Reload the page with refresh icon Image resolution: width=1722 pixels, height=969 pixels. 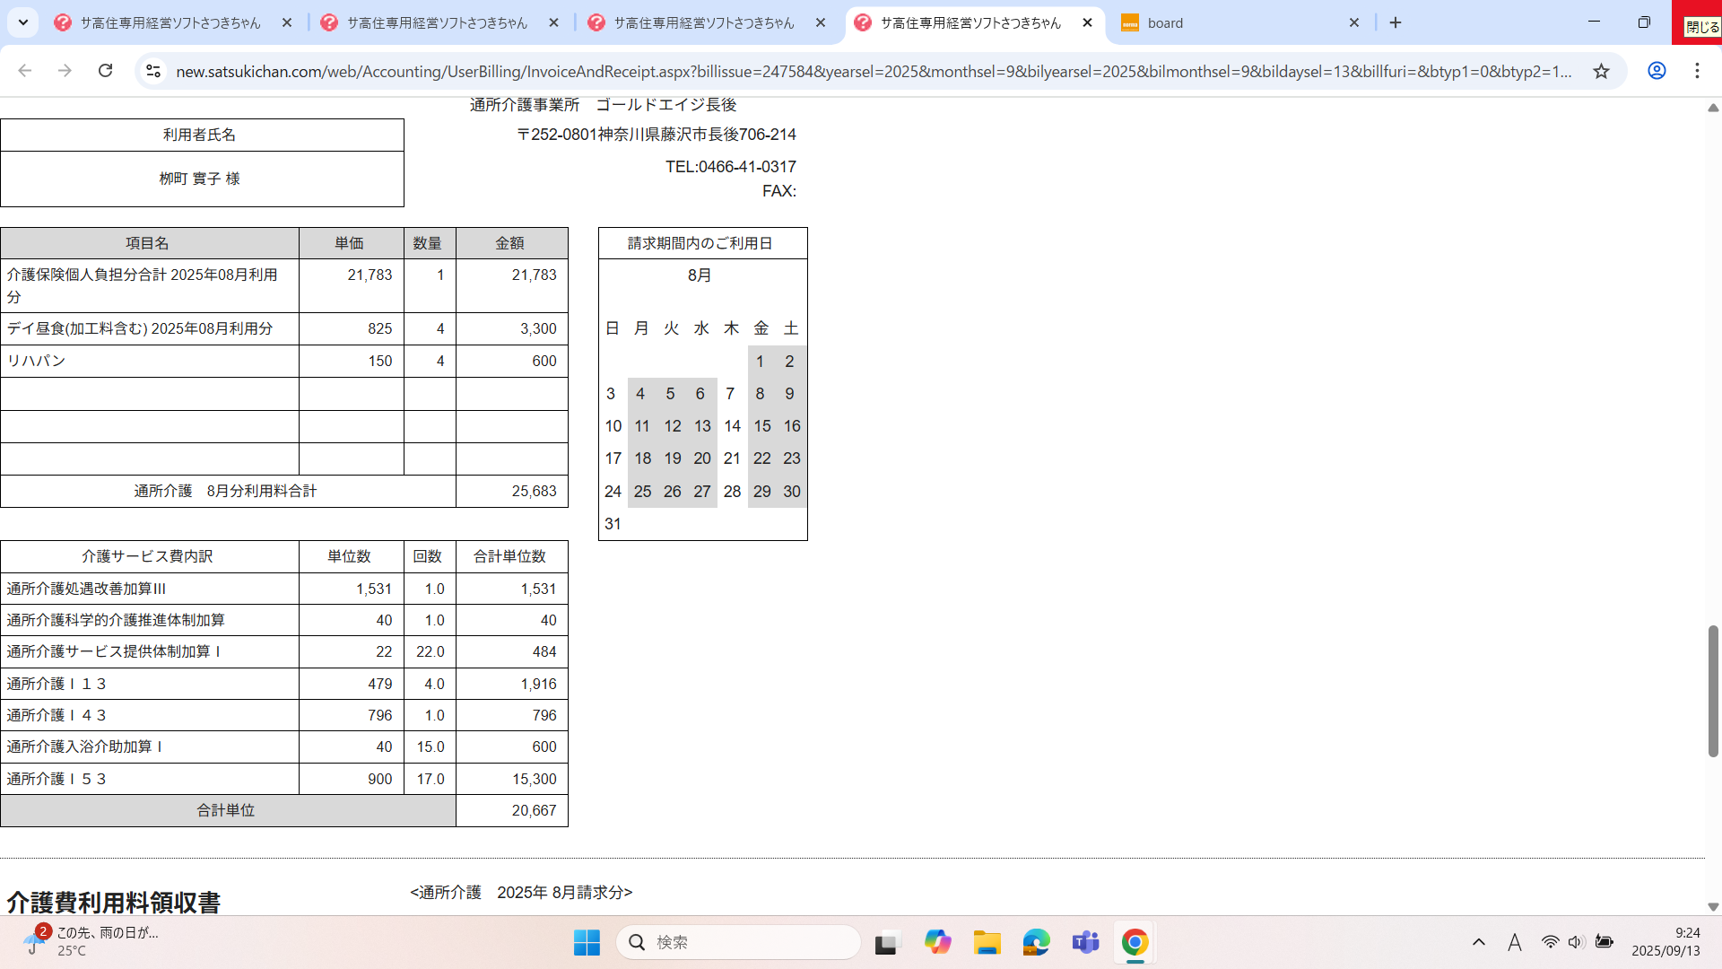(x=105, y=71)
